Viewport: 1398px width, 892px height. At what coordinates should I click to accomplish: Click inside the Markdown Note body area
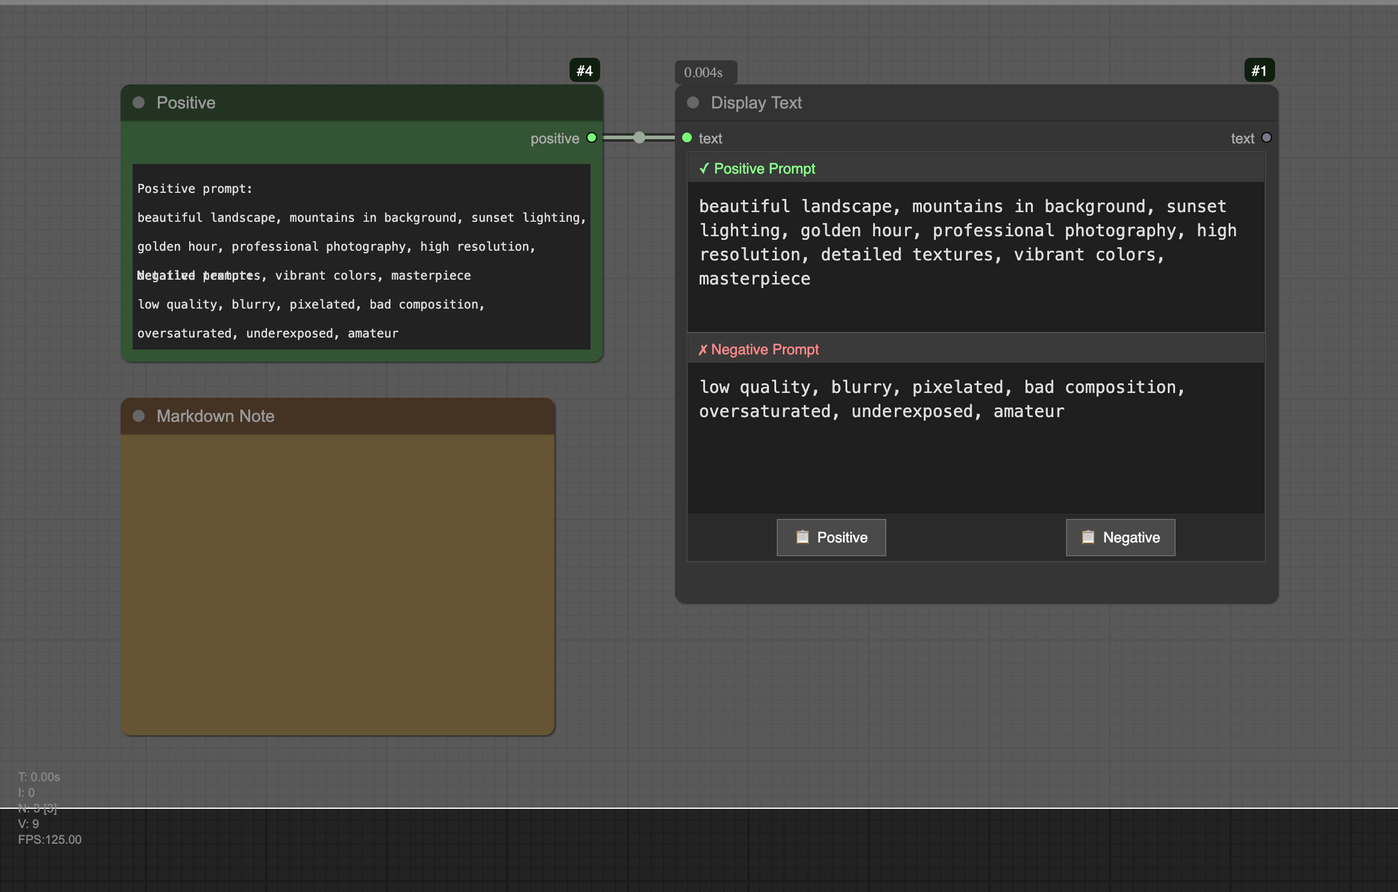coord(337,585)
